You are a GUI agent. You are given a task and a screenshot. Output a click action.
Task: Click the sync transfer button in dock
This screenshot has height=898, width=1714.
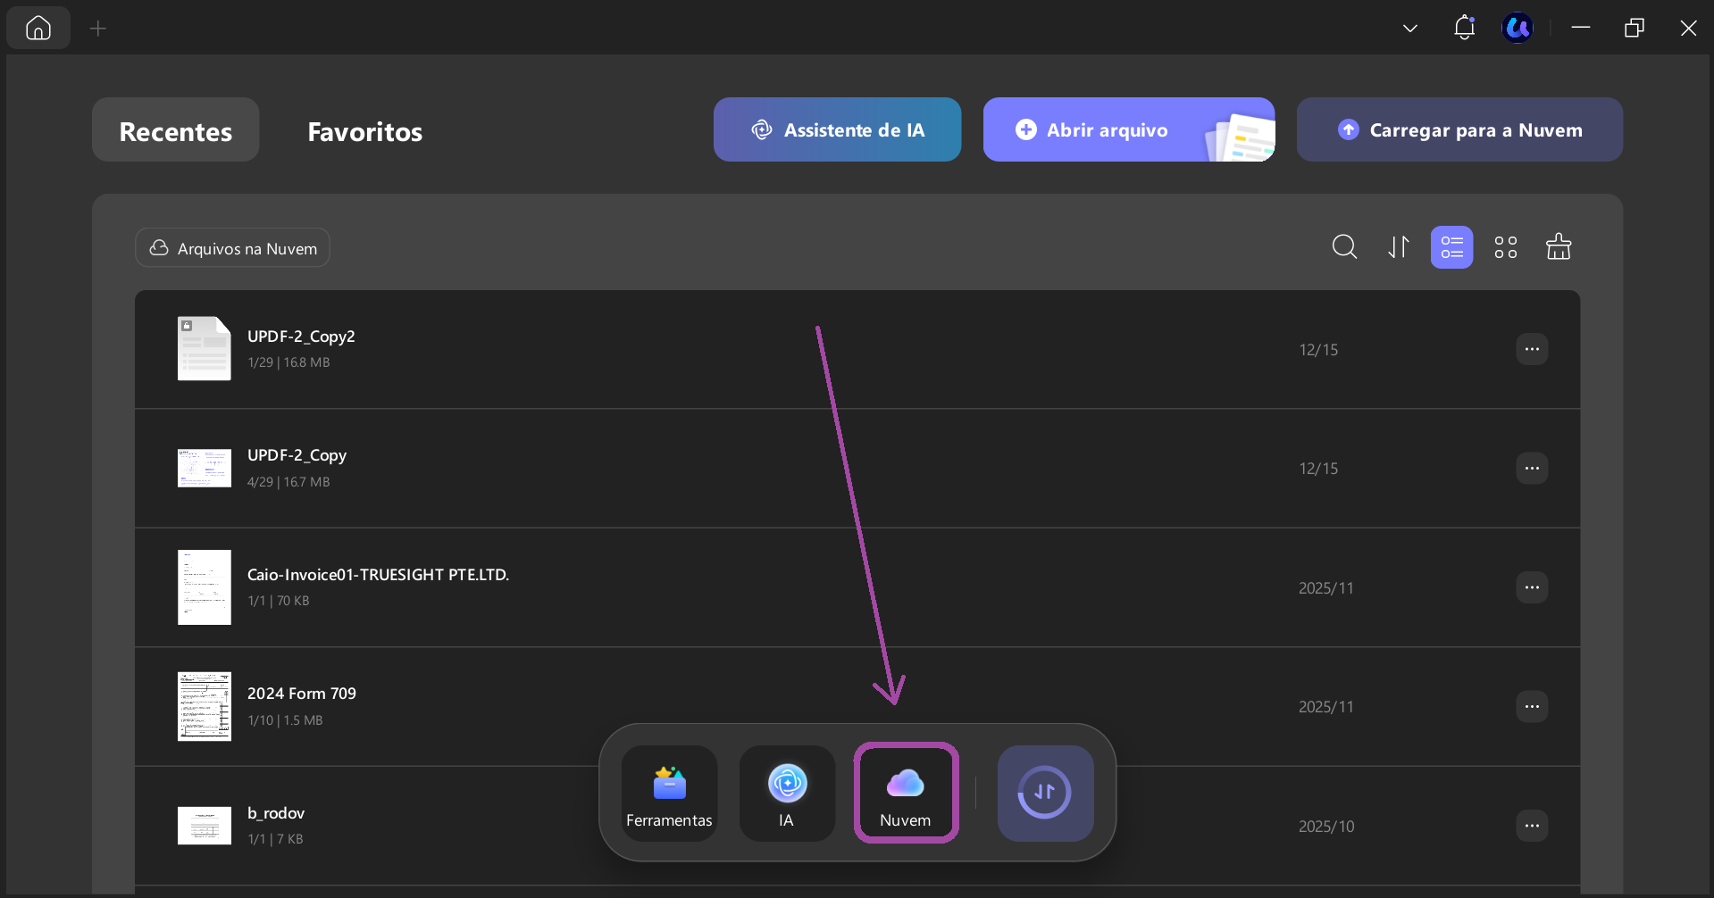tap(1045, 793)
